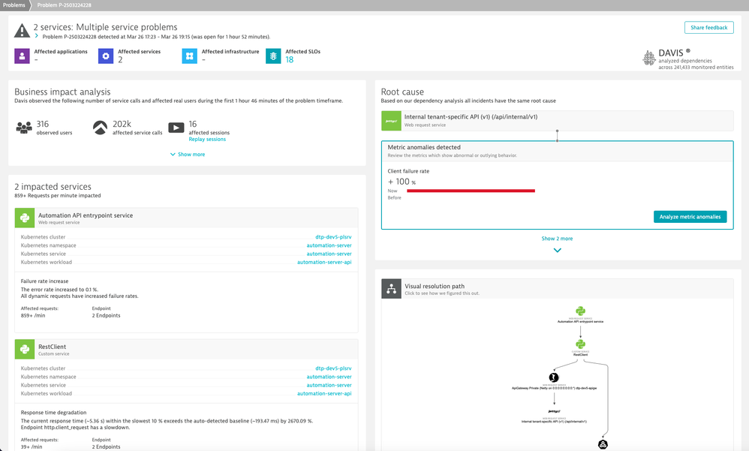Click the Affected applications purple icon
Viewport: 749px width, 451px height.
[x=23, y=56]
